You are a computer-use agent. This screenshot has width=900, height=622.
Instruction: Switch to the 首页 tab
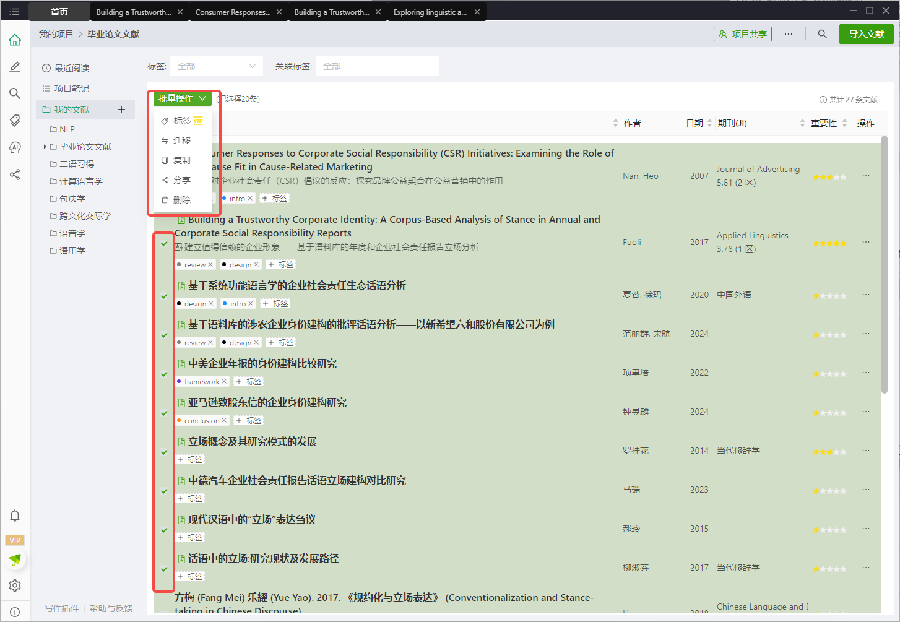click(59, 12)
